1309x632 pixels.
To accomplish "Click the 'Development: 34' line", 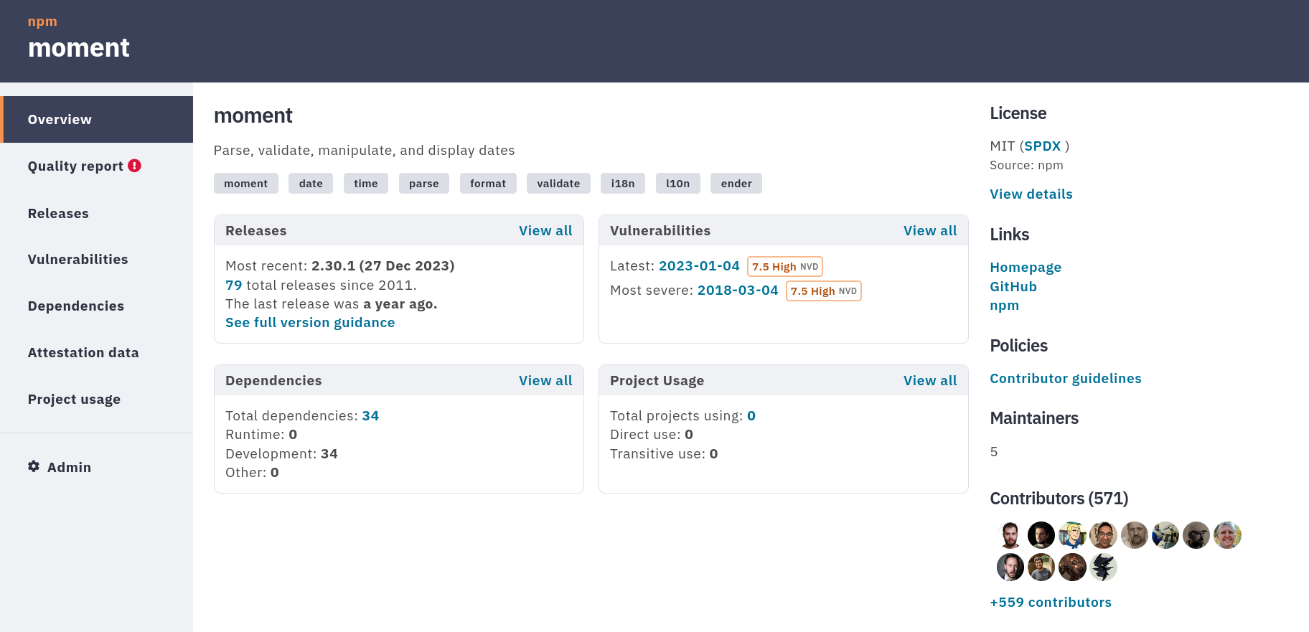I will (x=281, y=453).
